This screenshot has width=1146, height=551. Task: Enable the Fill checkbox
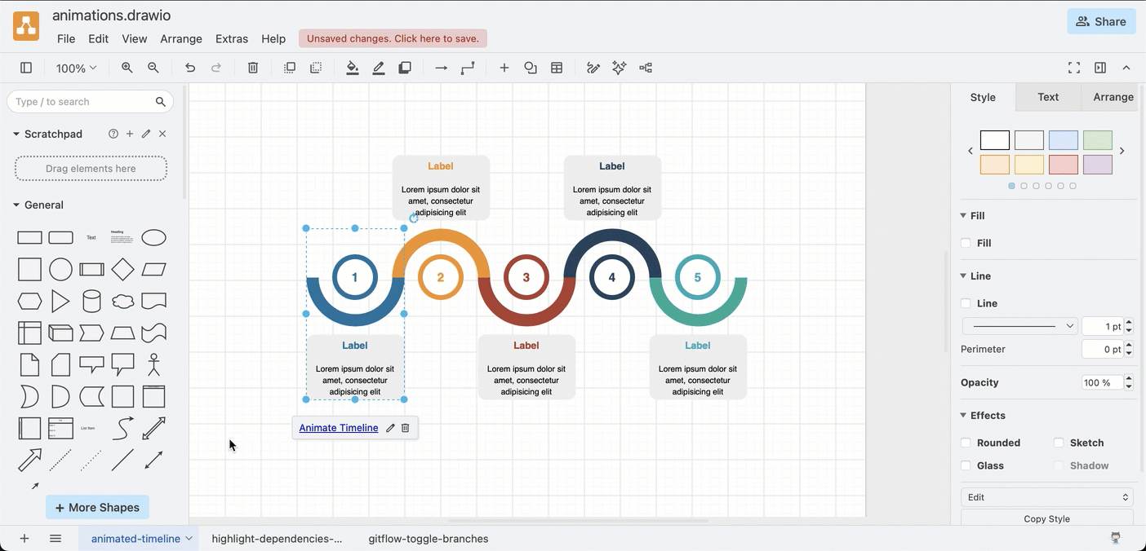point(966,243)
